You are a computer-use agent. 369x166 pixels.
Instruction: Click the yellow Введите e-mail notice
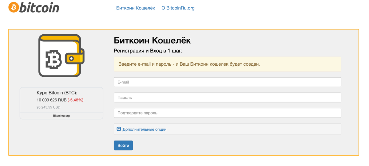point(228,64)
